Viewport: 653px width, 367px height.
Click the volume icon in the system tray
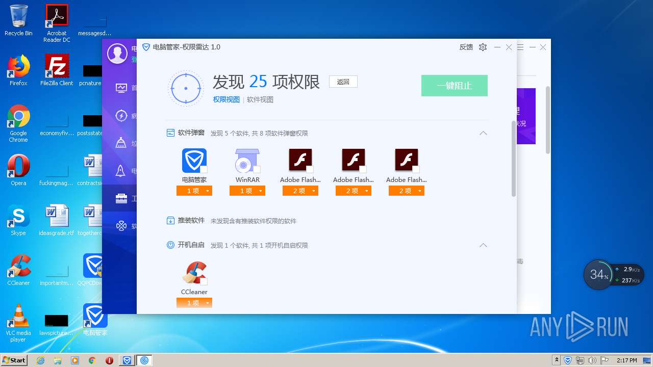593,360
